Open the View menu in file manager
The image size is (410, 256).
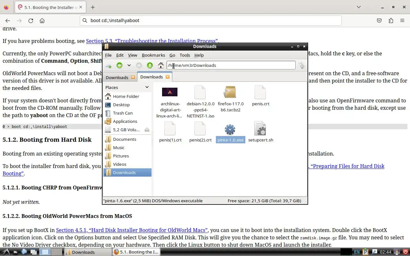[x=133, y=55]
